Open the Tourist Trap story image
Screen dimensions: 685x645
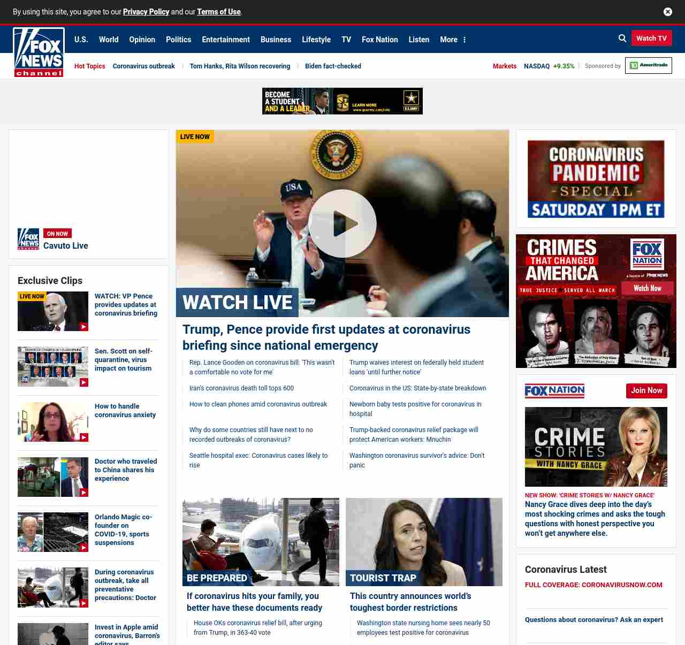[x=424, y=542]
